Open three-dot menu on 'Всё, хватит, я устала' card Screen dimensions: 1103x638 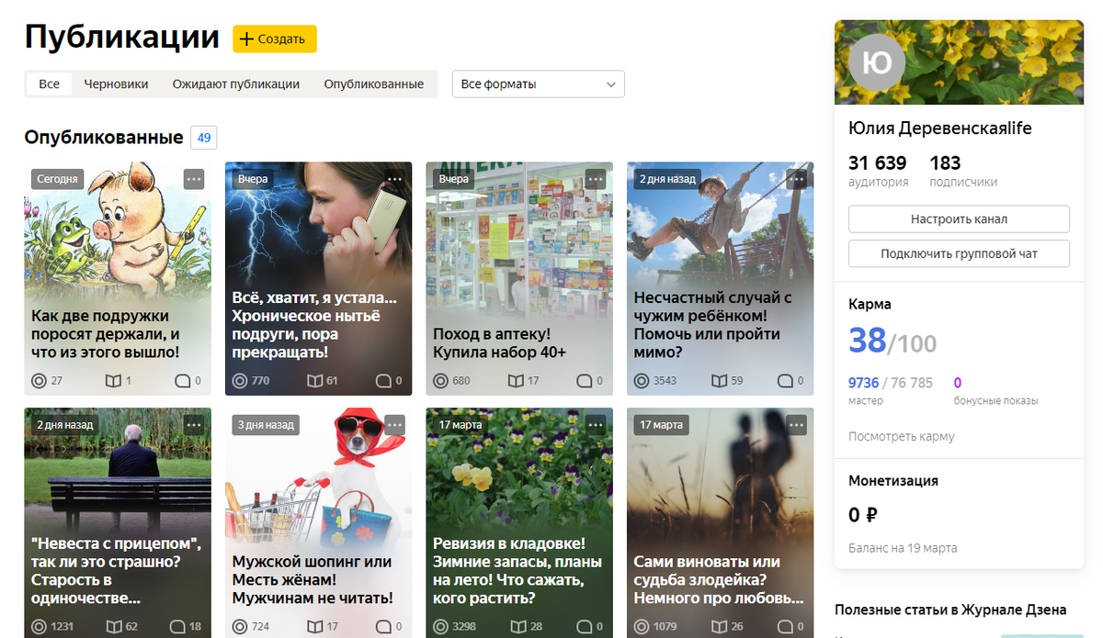point(394,179)
